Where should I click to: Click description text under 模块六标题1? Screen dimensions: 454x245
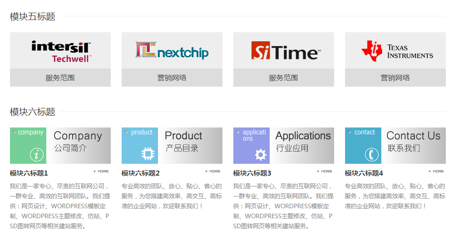pos(60,206)
